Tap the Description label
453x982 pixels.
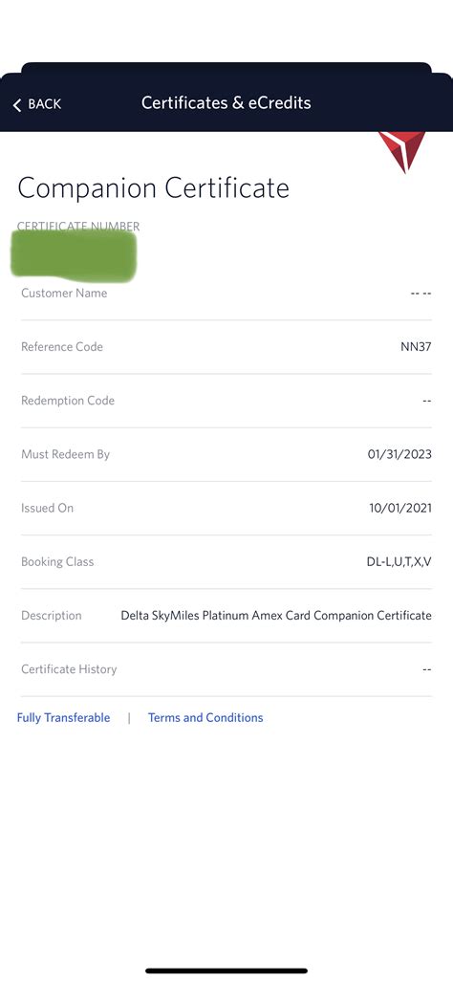pos(52,616)
